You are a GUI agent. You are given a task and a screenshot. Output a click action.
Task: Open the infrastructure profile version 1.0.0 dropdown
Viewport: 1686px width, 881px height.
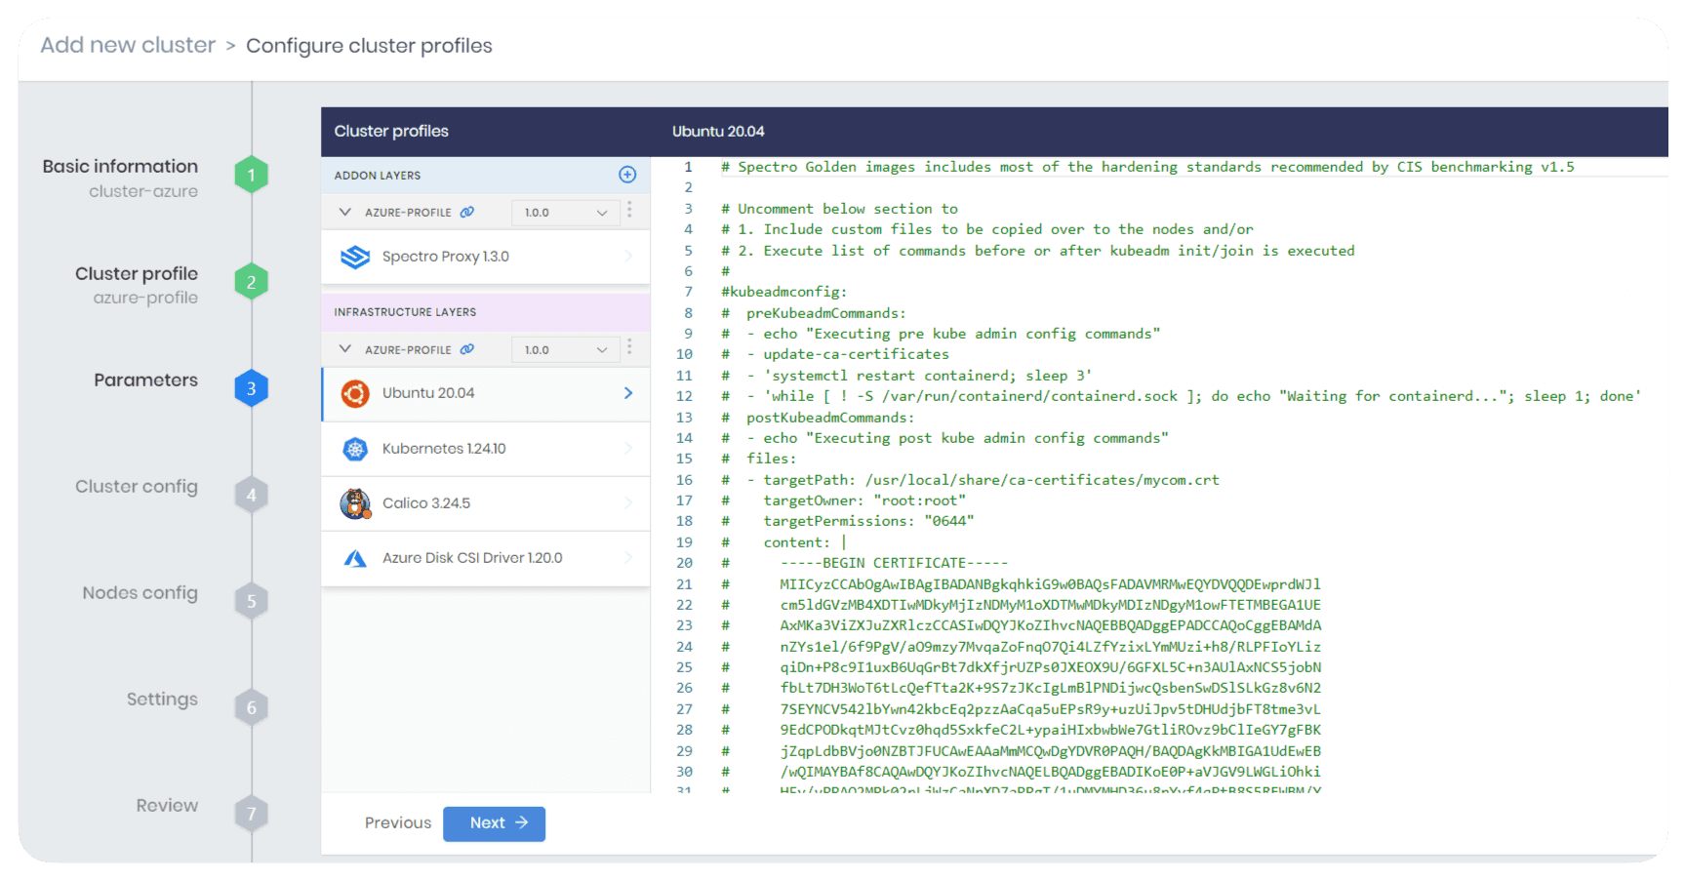[x=566, y=349]
